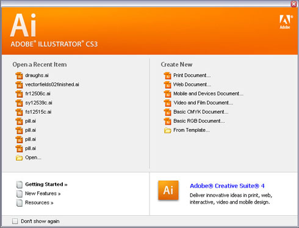The width and height of the screenshot is (299, 228).
Task: Click the draughs.ai file name text
Action: click(37, 75)
